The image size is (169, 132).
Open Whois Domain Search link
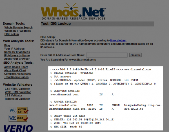coord(18,27)
